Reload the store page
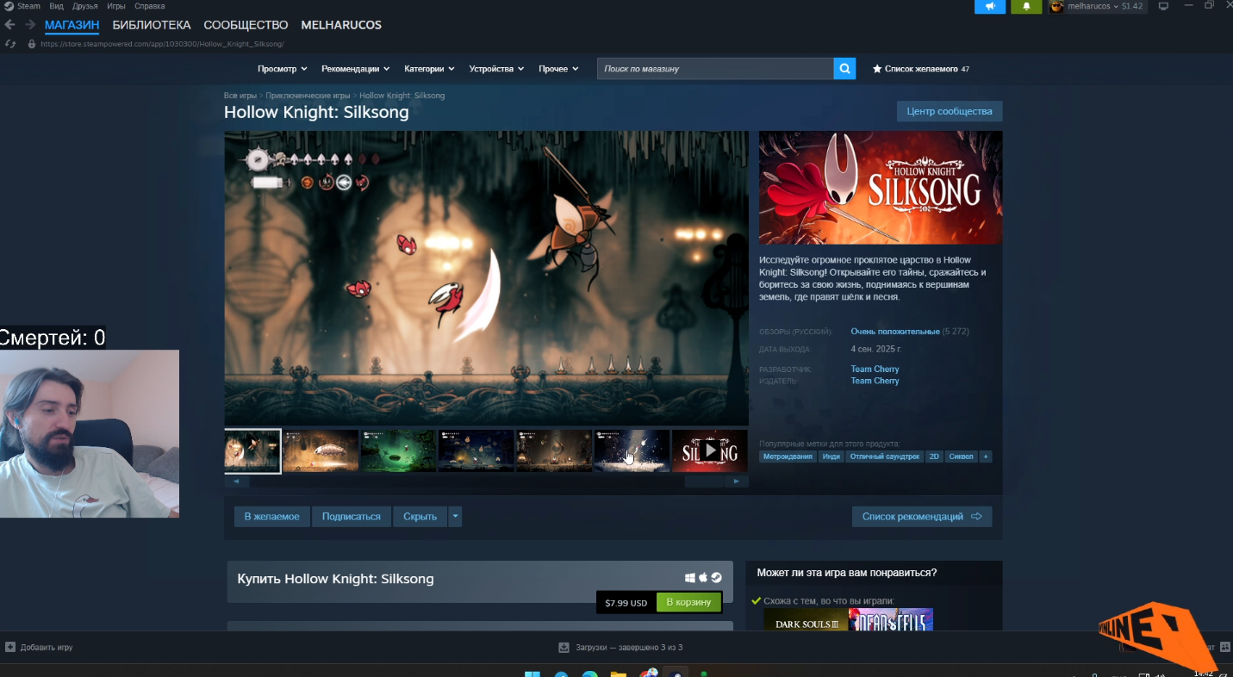 tap(10, 44)
